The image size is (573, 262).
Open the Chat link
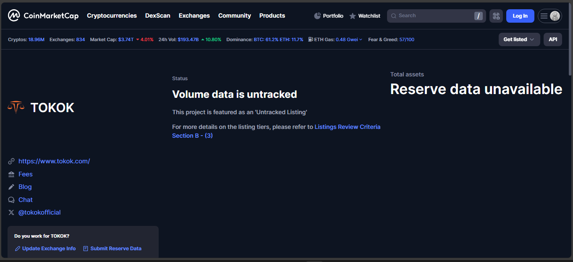[x=26, y=200]
